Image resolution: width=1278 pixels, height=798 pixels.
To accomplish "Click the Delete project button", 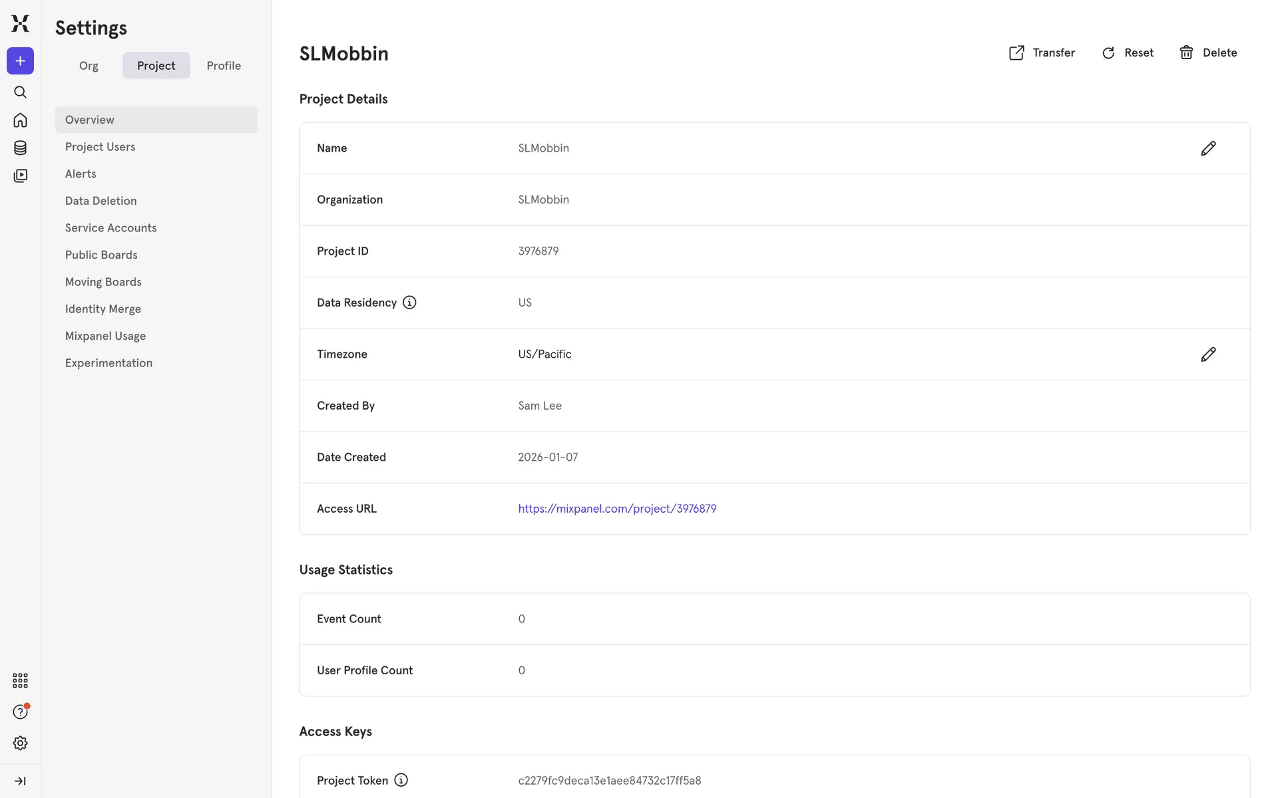I will tap(1208, 53).
